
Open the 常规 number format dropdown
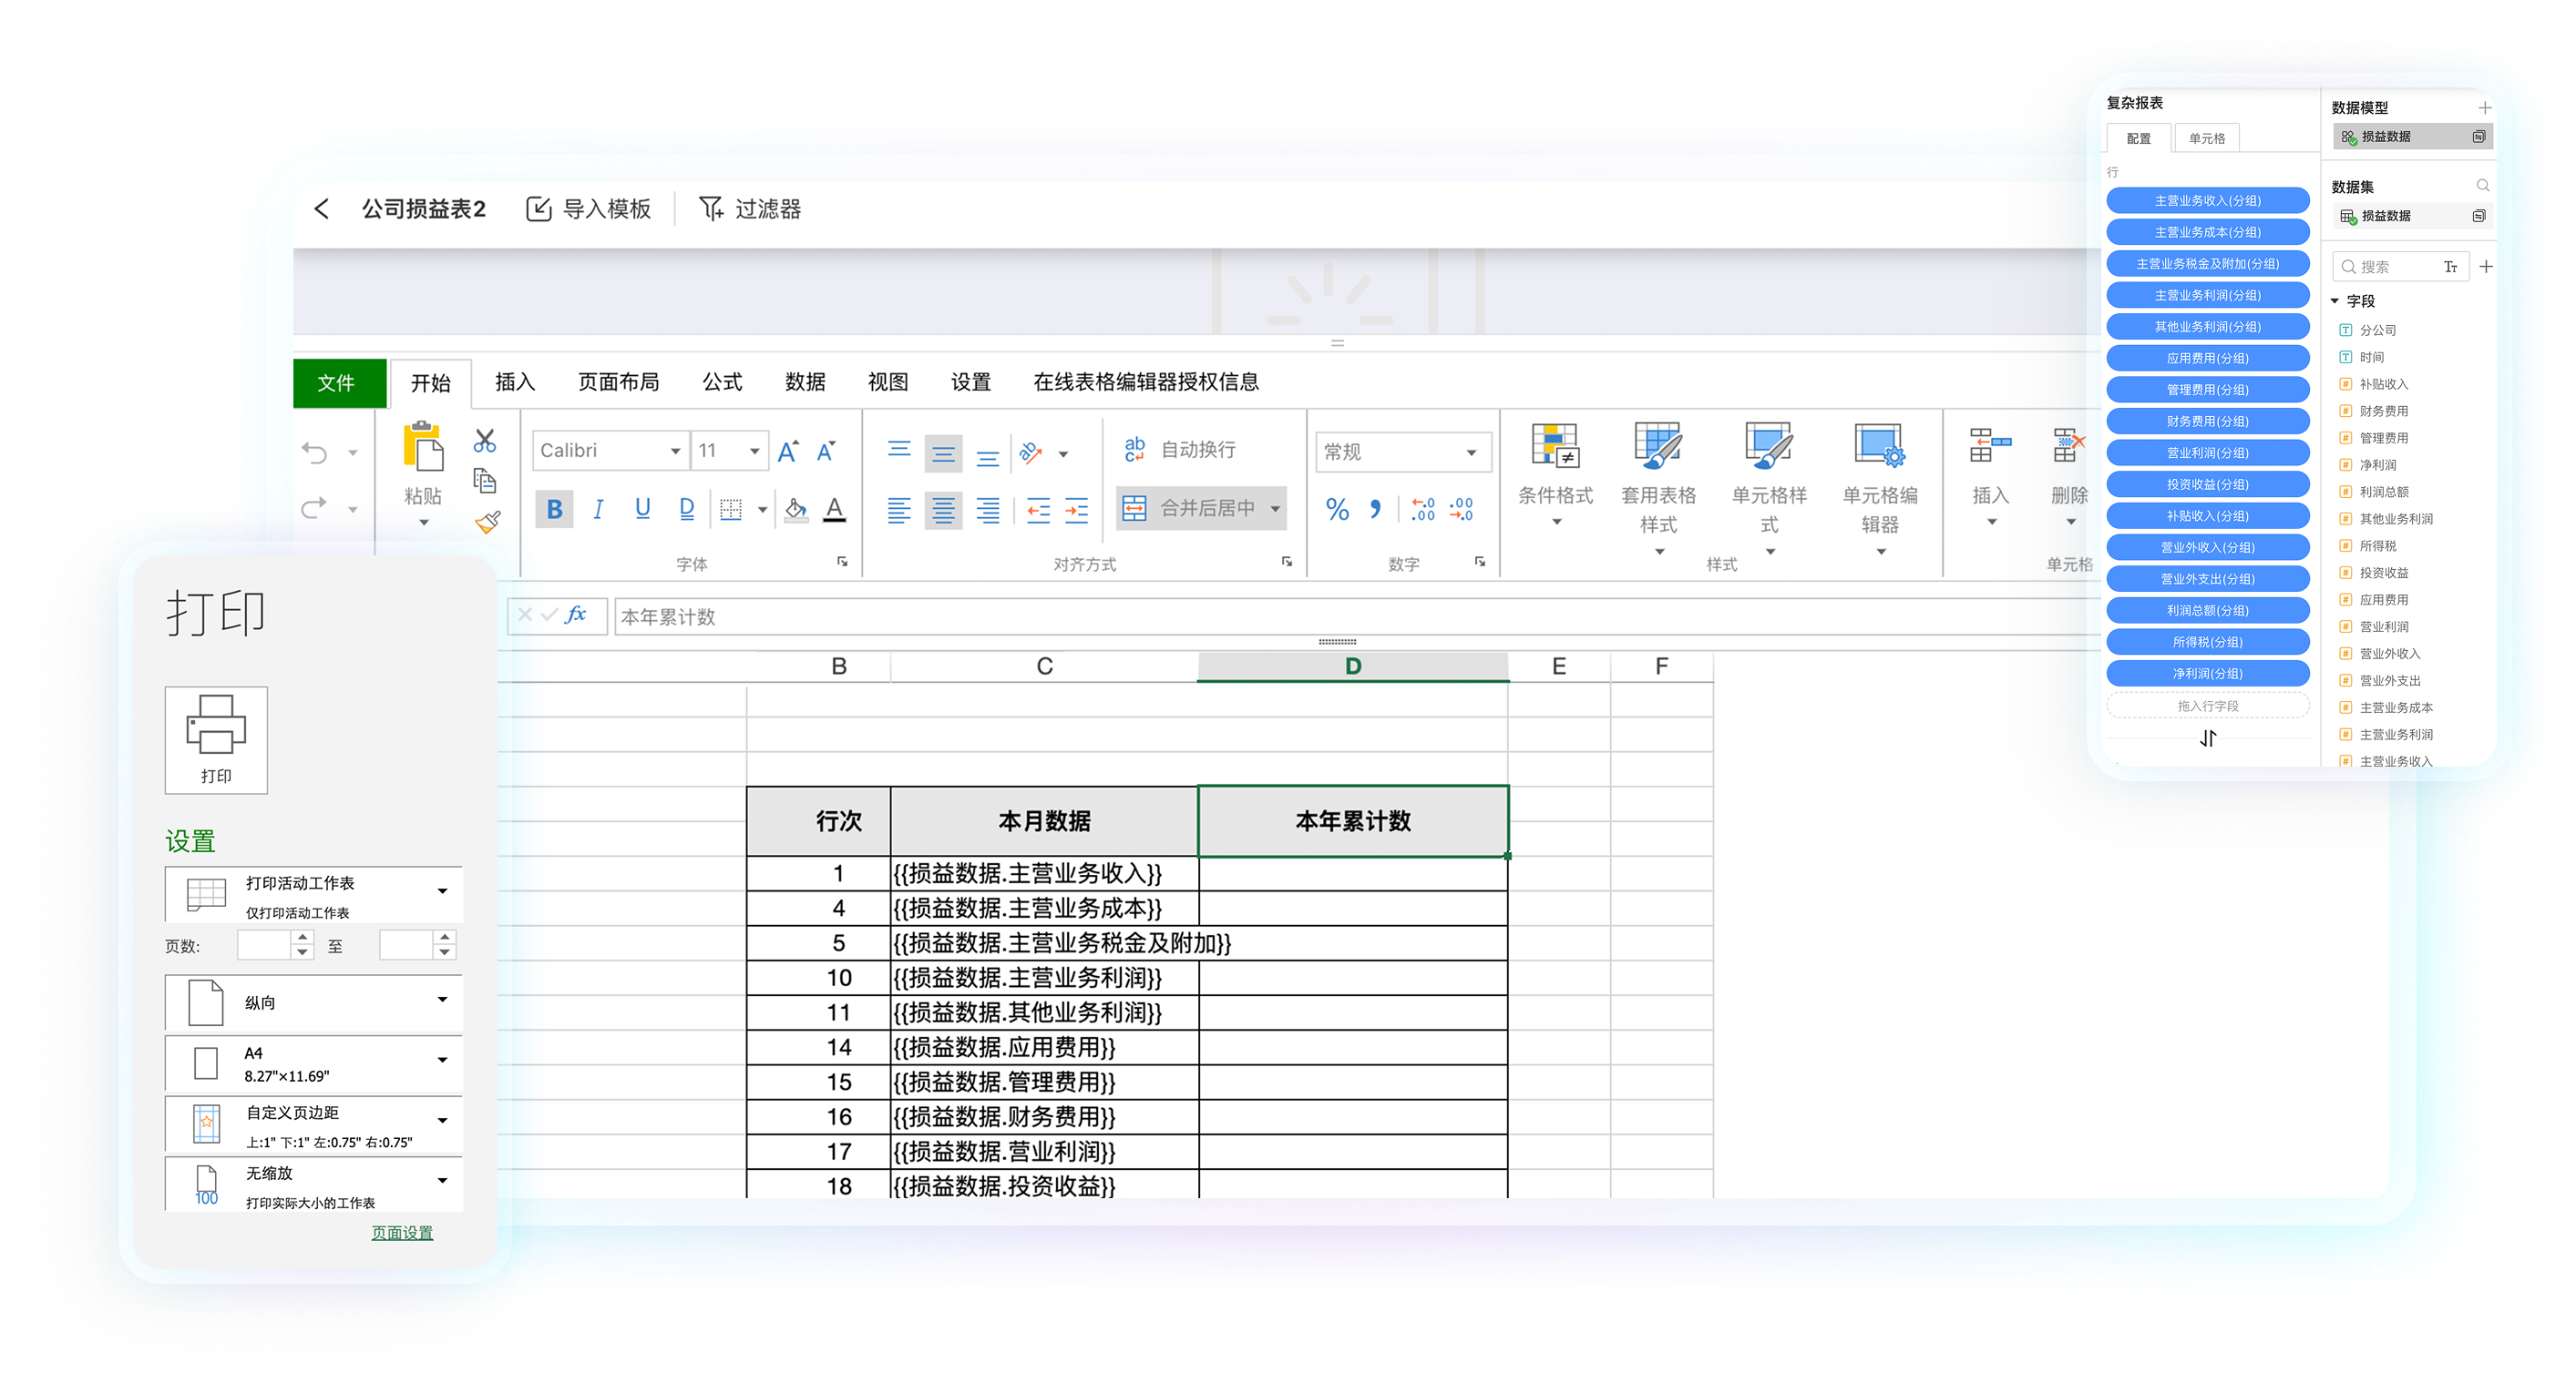pos(1470,452)
